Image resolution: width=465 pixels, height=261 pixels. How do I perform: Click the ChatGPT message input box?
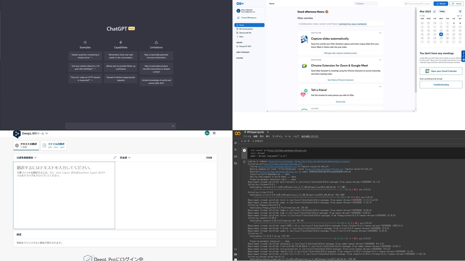click(121, 126)
